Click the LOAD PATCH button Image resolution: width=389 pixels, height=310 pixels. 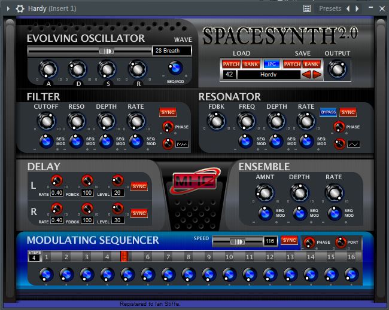pos(231,65)
